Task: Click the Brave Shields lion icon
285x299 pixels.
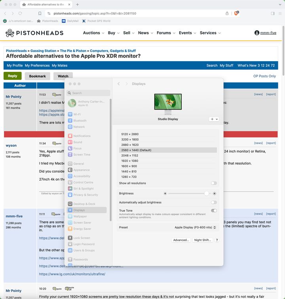Action: [x=237, y=13]
